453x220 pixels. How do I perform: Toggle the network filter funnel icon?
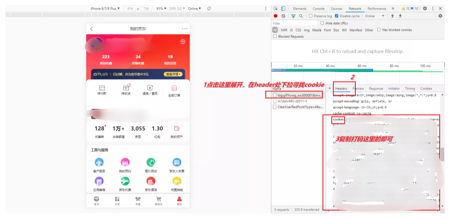pyautogui.click(x=293, y=16)
